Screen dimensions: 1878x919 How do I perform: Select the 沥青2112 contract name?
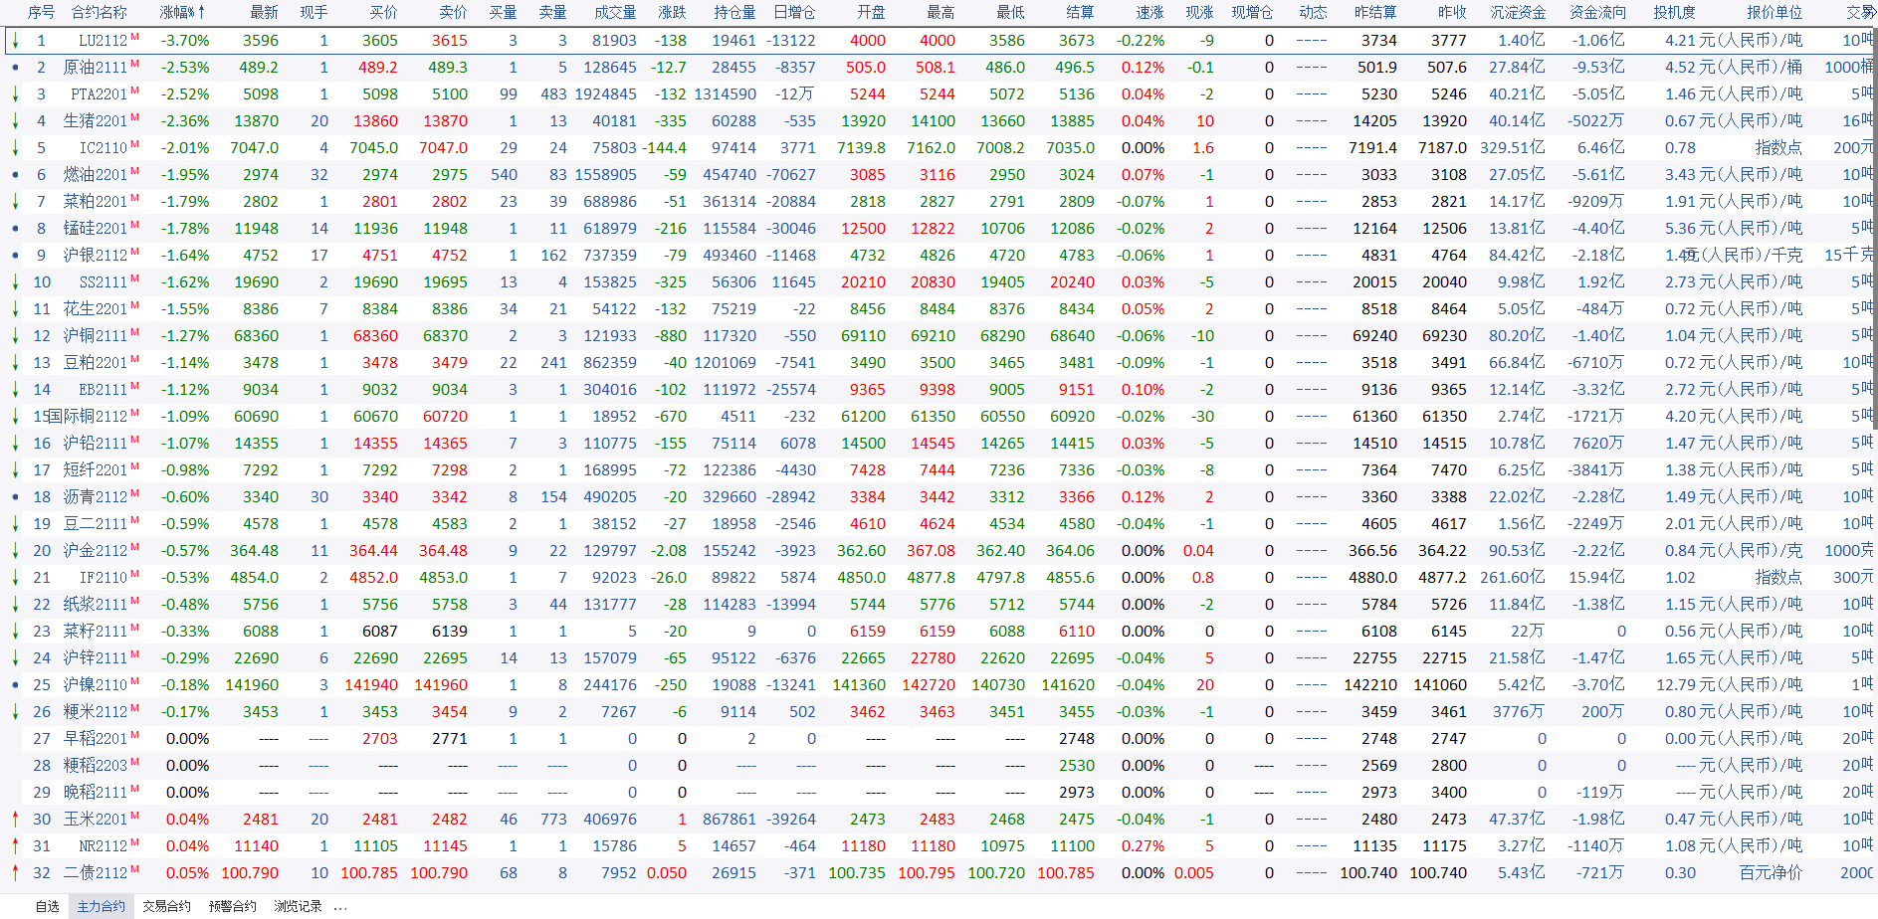[x=96, y=497]
